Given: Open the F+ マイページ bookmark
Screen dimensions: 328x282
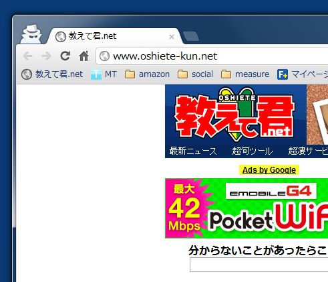Looking at the screenshot, I should [303, 74].
